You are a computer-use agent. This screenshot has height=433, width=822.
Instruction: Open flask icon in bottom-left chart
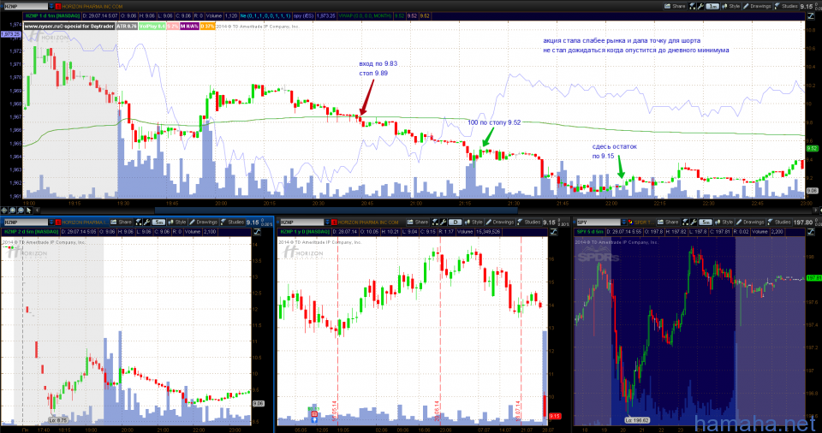click(139, 222)
